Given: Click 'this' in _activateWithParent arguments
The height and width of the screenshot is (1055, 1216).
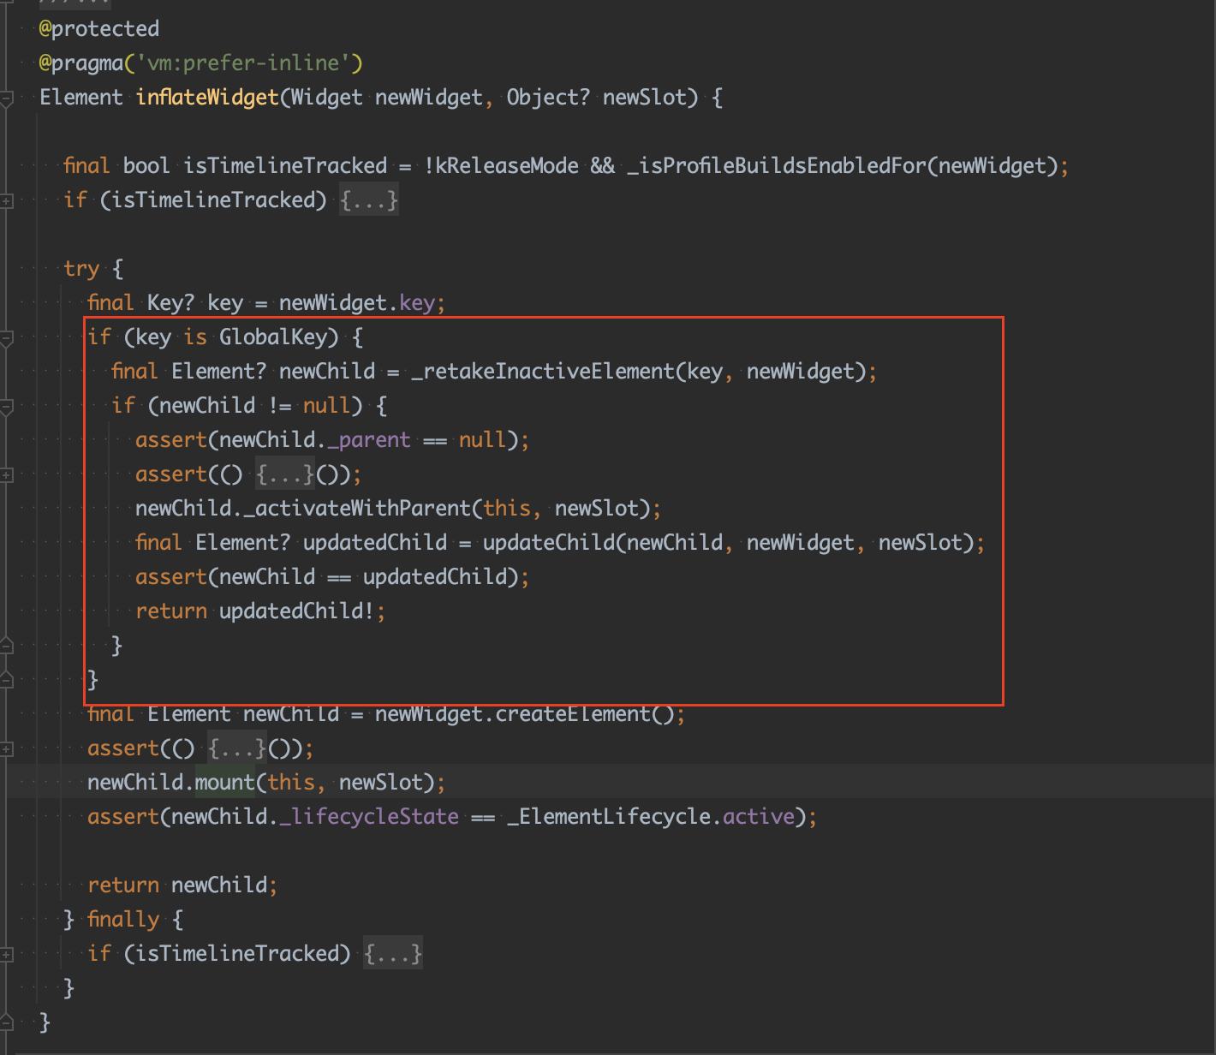Looking at the screenshot, I should 507,509.
